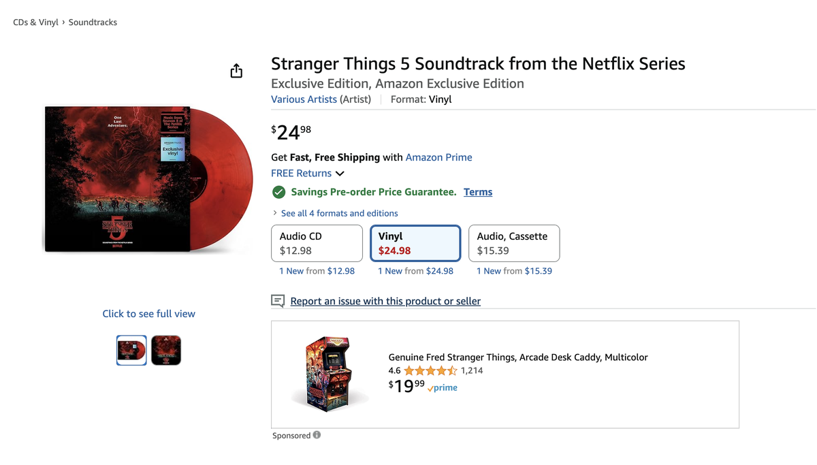Select the Vinyl format option
The height and width of the screenshot is (465, 817).
416,243
